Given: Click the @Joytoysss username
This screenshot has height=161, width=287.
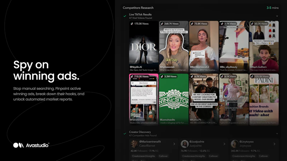Looking at the screenshot, I should (246, 142).
